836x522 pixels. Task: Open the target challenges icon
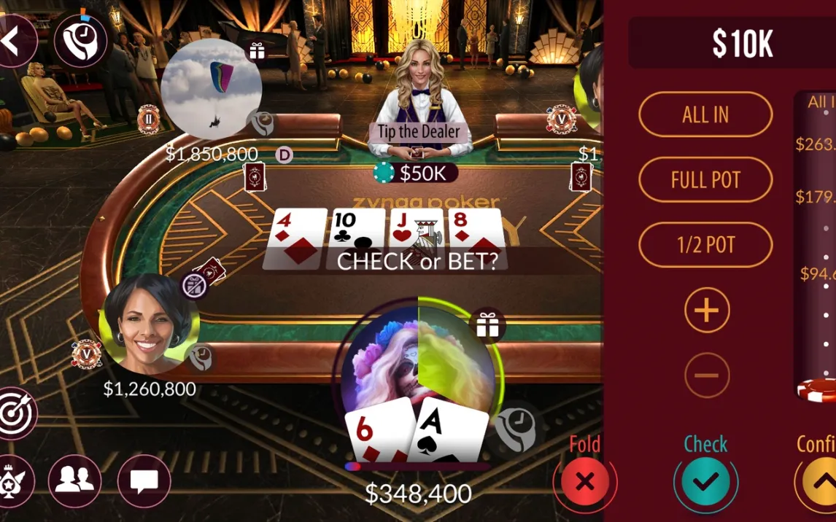15,414
